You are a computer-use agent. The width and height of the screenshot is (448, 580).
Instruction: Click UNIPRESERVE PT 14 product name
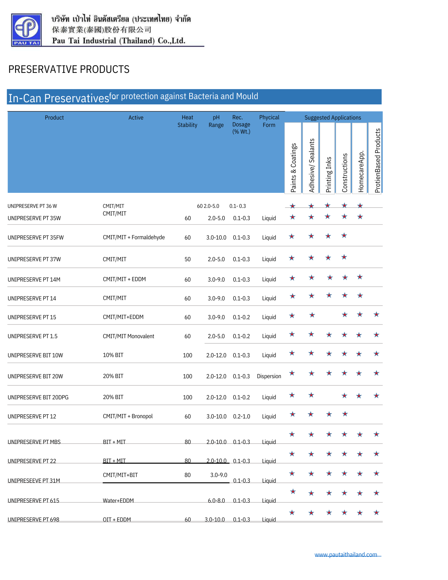(x=32, y=298)
